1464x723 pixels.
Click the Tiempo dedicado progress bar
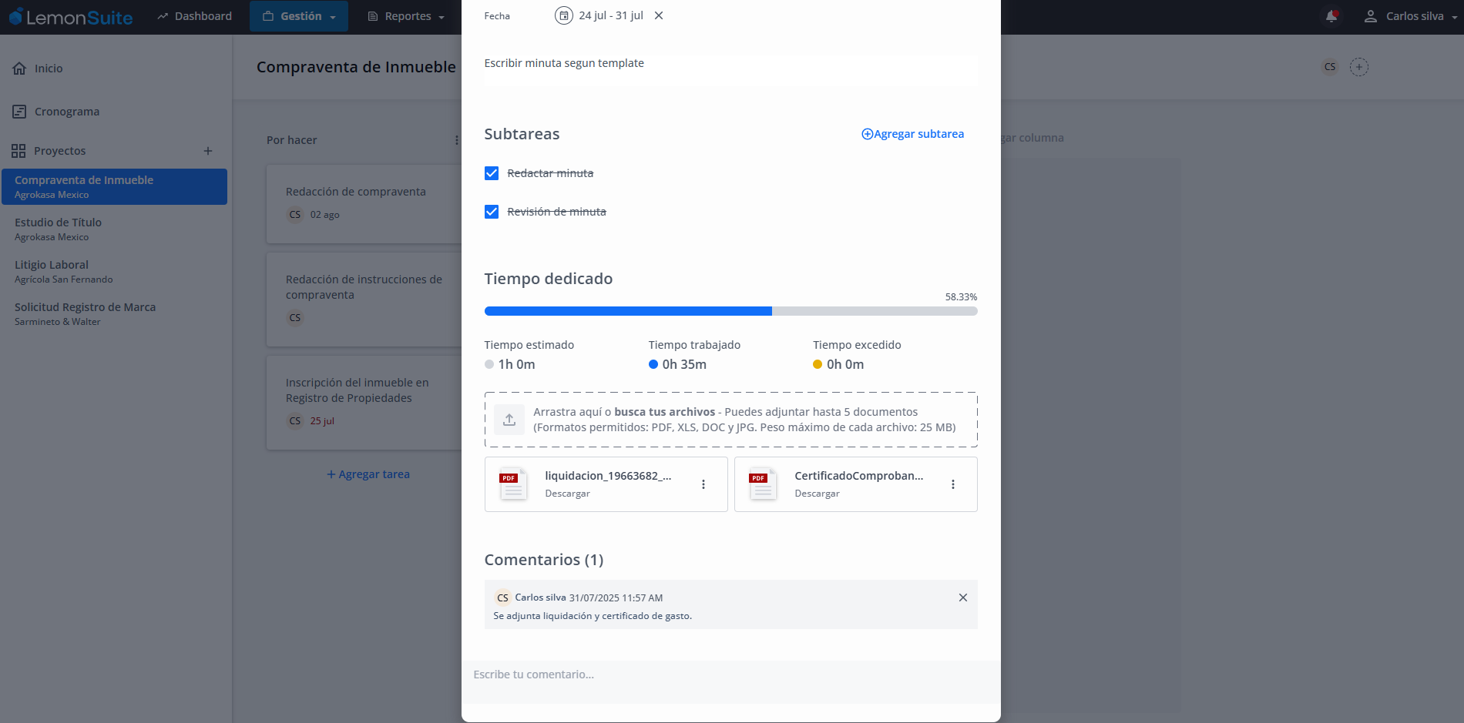point(730,311)
